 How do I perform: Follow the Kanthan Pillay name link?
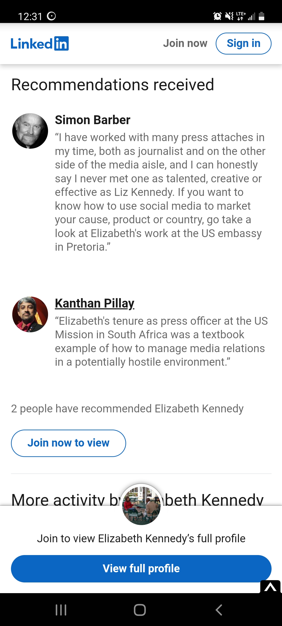click(95, 303)
